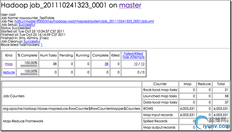Click the Rack-local map tasks total 21
Screen dimensions: 232x132
(x=226, y=90)
